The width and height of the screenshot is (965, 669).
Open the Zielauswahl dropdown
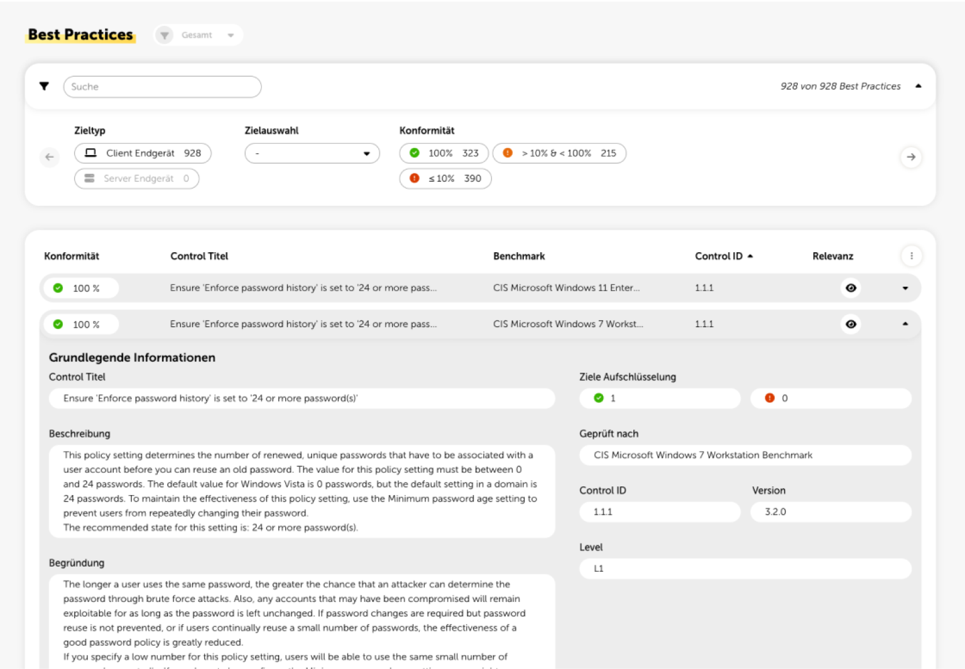tap(312, 153)
